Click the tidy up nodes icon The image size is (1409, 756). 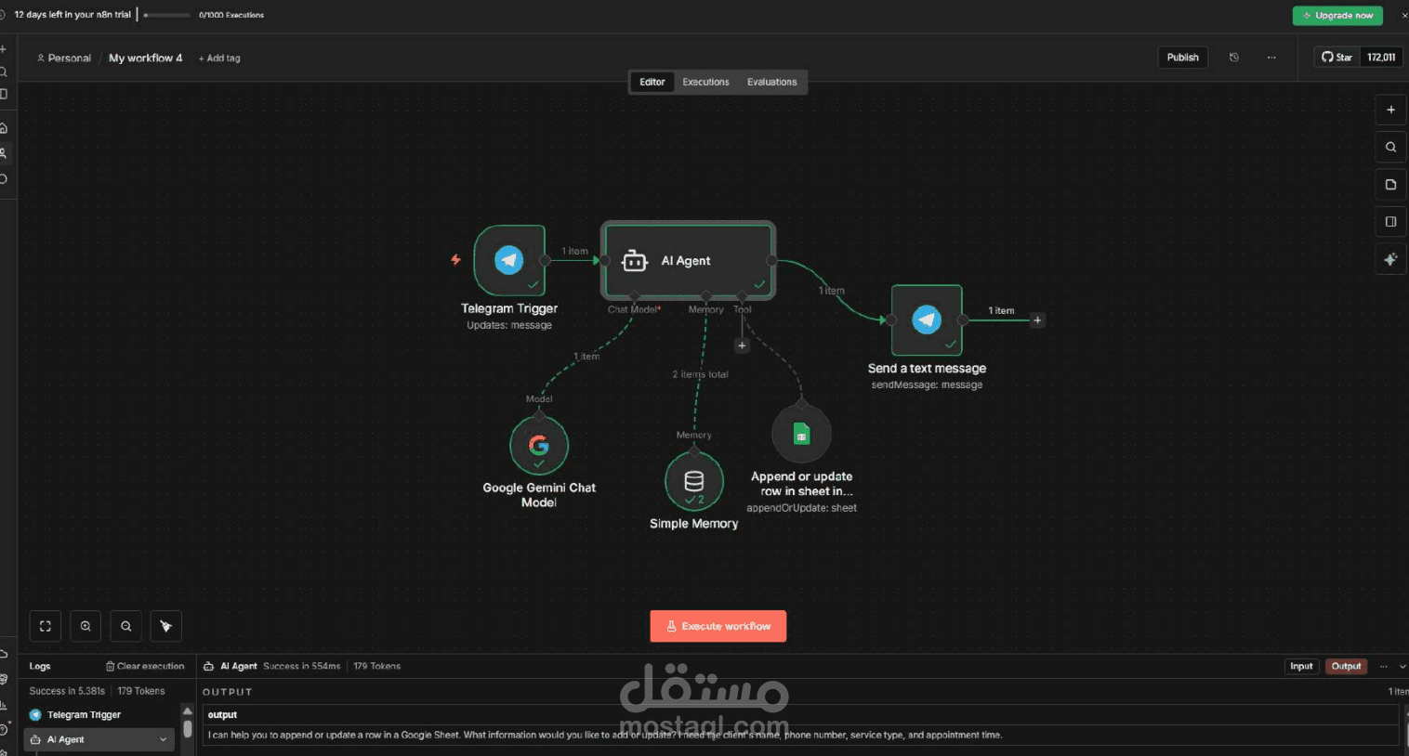[165, 626]
